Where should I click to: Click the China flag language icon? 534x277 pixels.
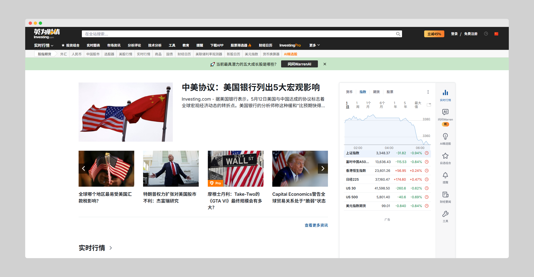tap(496, 34)
